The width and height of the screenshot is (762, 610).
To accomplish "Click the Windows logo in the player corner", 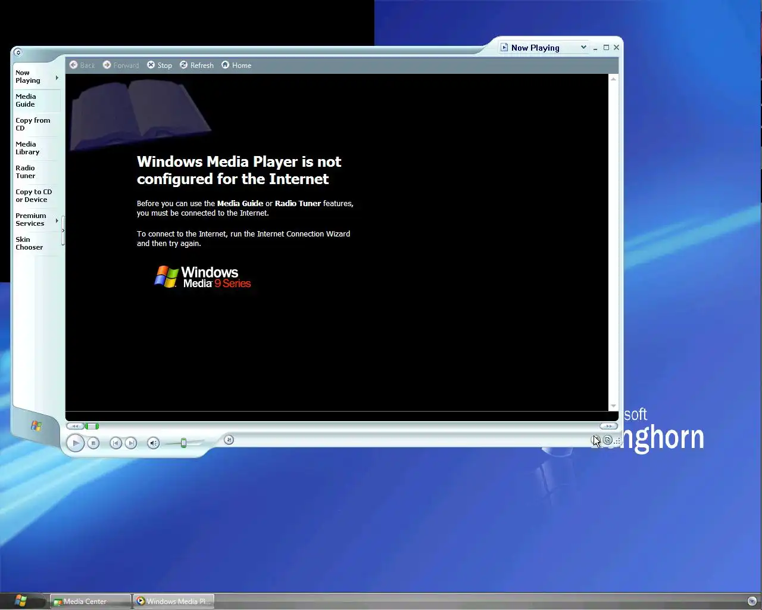I will [x=36, y=425].
